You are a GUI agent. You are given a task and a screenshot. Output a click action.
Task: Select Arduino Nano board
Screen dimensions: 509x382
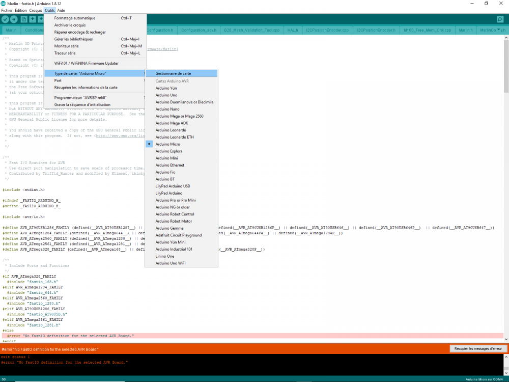coord(182,109)
